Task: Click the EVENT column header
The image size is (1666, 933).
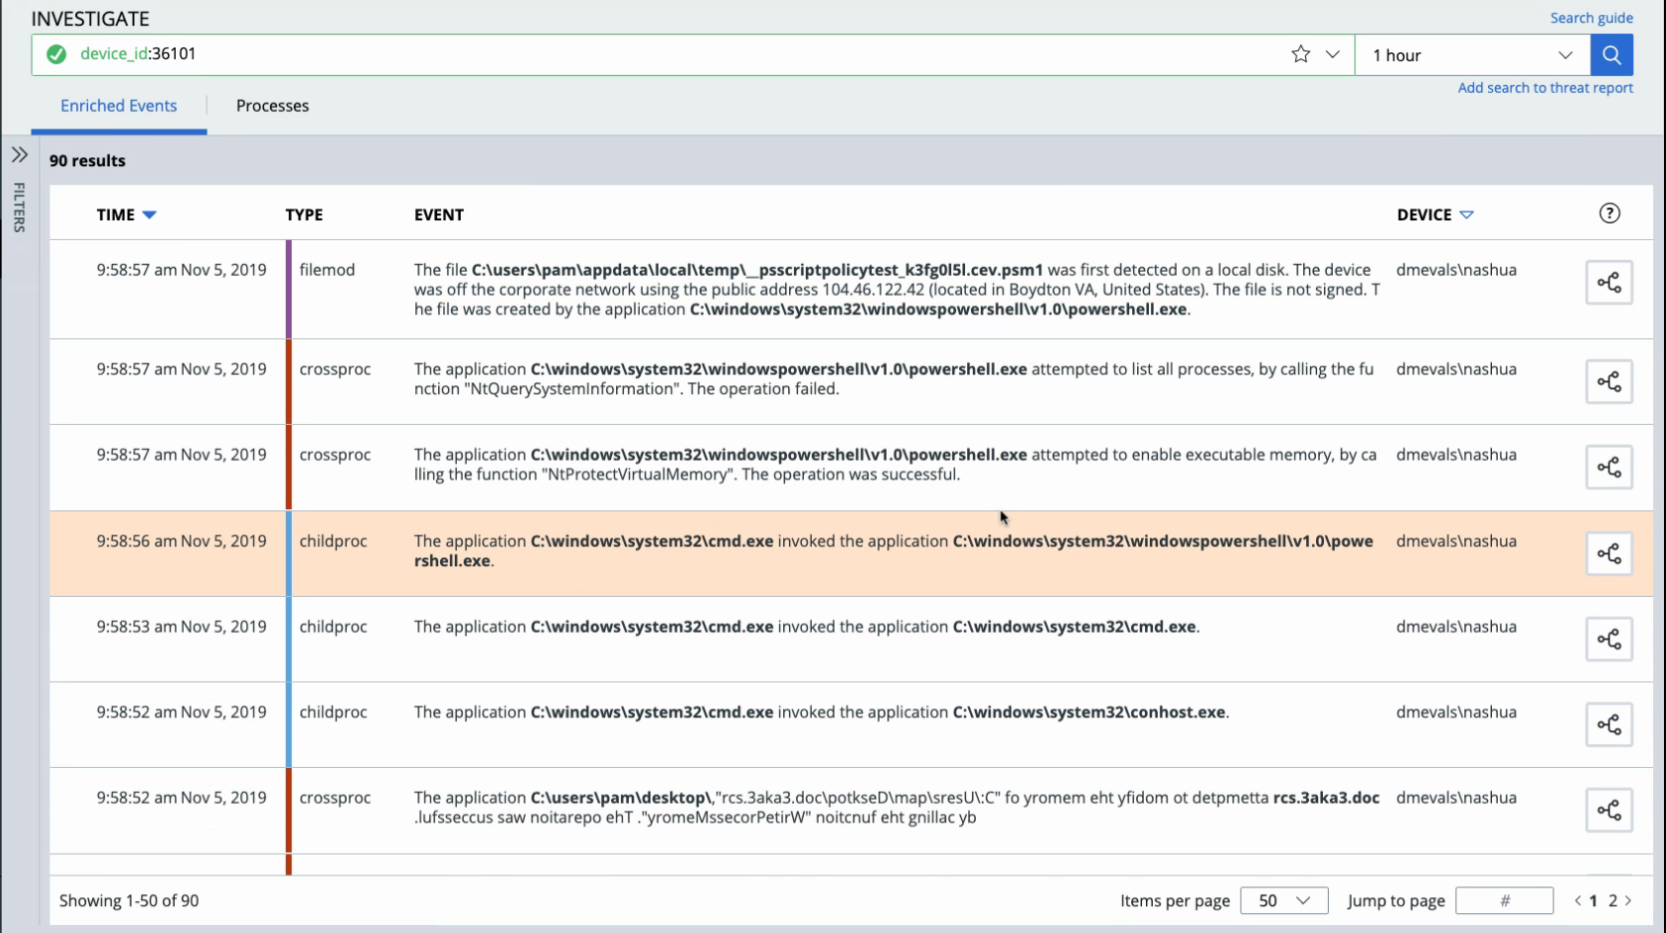Action: (x=439, y=214)
